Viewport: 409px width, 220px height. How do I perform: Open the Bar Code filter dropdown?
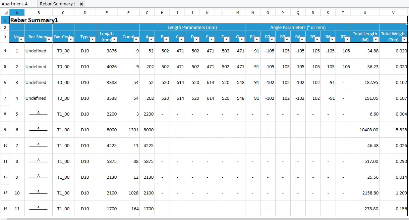71,39
